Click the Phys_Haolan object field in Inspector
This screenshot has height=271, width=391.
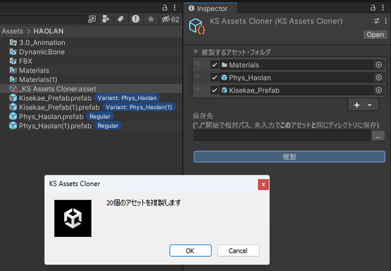pos(297,78)
